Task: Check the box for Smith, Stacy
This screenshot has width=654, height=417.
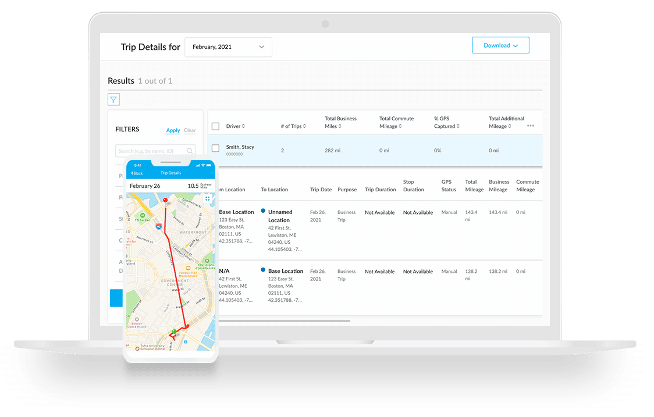Action: click(x=216, y=148)
